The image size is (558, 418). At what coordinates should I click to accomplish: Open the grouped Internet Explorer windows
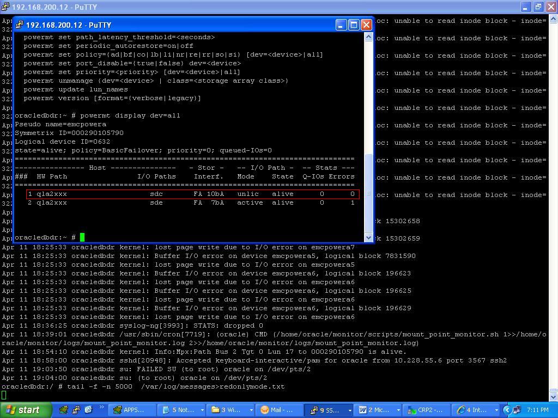(x=476, y=410)
